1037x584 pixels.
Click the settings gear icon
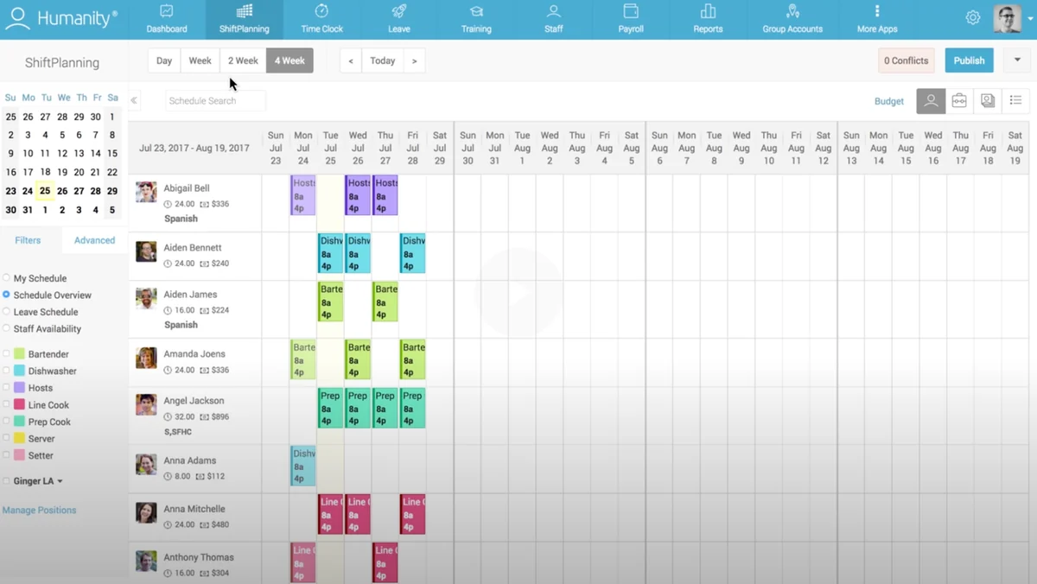click(x=973, y=18)
